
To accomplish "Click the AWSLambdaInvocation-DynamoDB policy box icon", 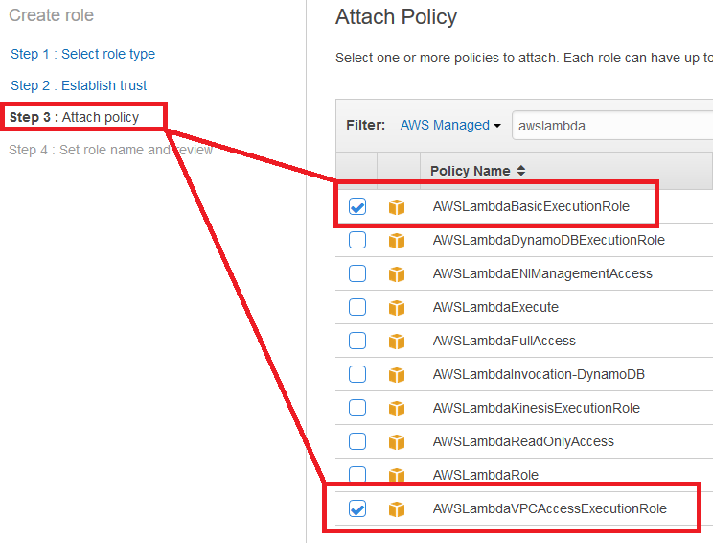I will pyautogui.click(x=397, y=375).
